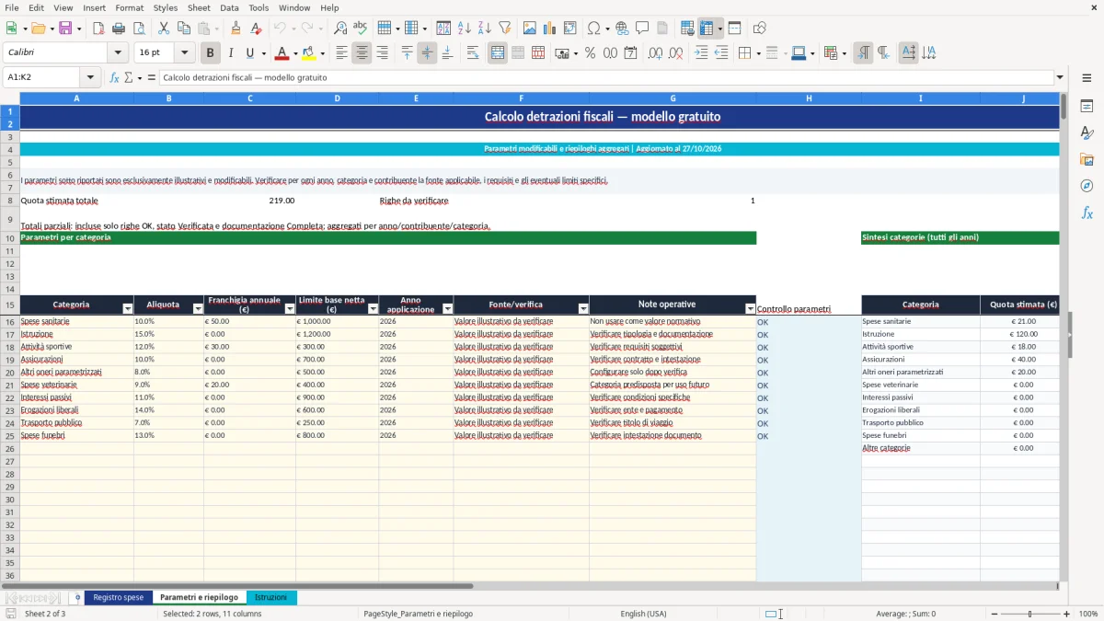The image size is (1104, 621).
Task: Insert a special character omega
Action: [593, 29]
